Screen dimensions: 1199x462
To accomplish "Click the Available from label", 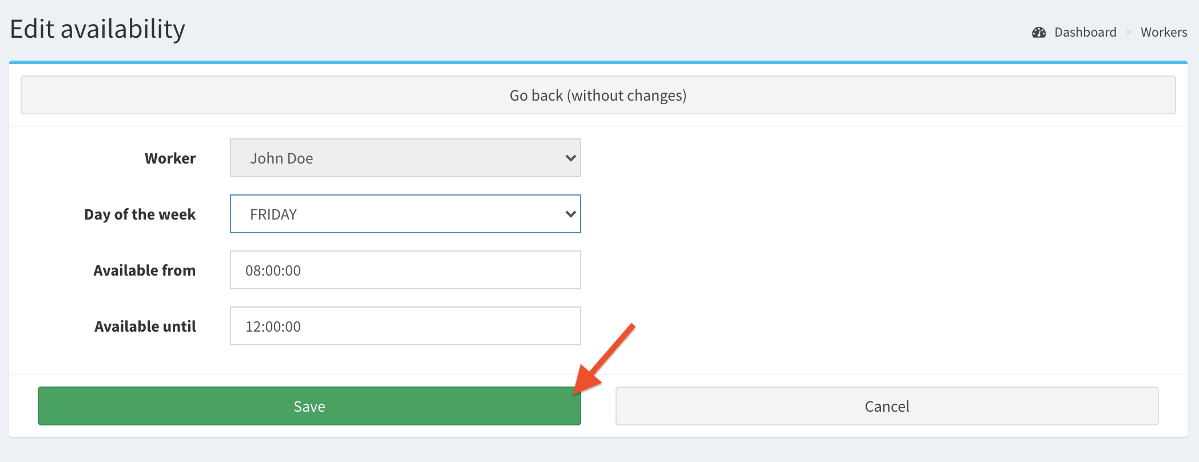I will point(144,270).
